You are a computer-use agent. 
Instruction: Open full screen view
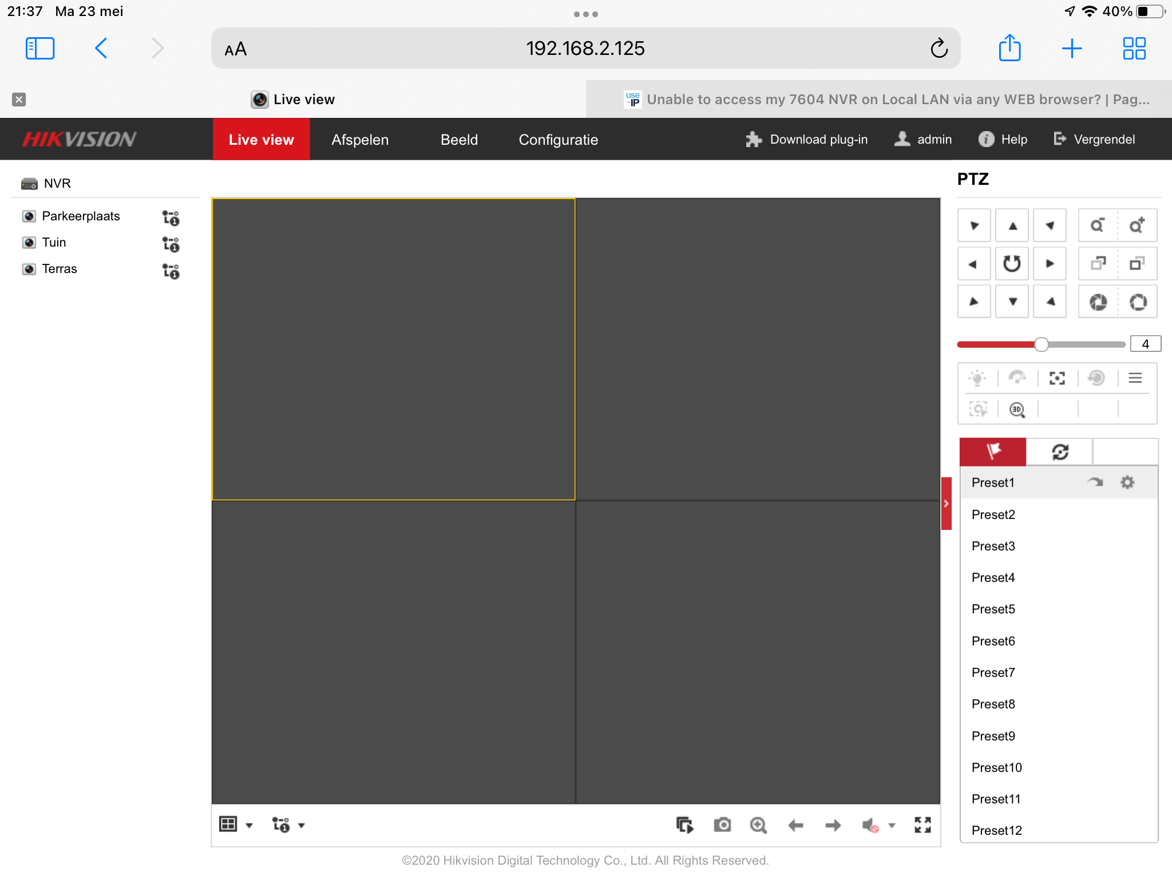pos(922,825)
